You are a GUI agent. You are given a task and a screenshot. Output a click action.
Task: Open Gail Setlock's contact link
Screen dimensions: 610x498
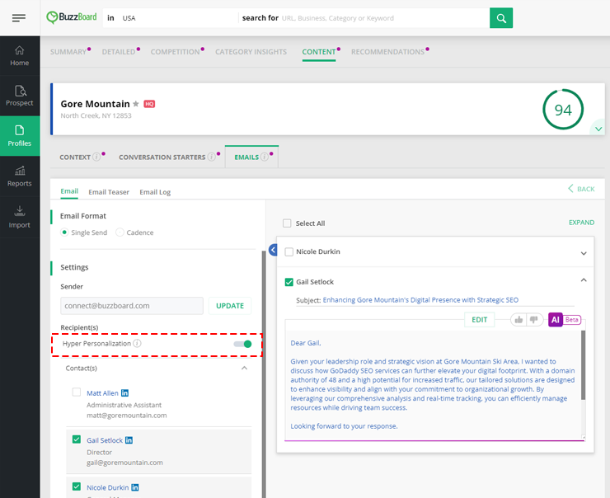(x=105, y=440)
